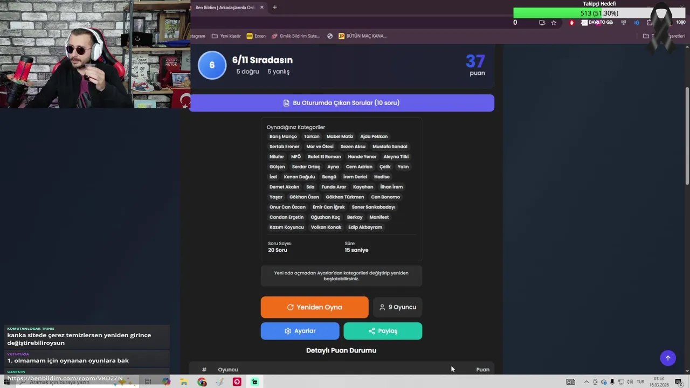Select the Gökhan Türkmen category tag

tap(345, 197)
